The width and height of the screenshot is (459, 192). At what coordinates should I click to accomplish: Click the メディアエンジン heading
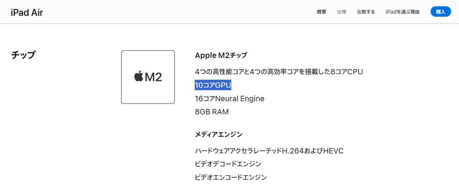(218, 134)
